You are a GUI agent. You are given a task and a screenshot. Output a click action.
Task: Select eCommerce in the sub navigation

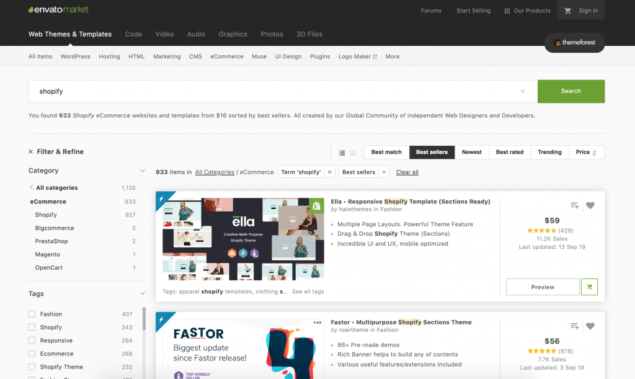[227, 56]
